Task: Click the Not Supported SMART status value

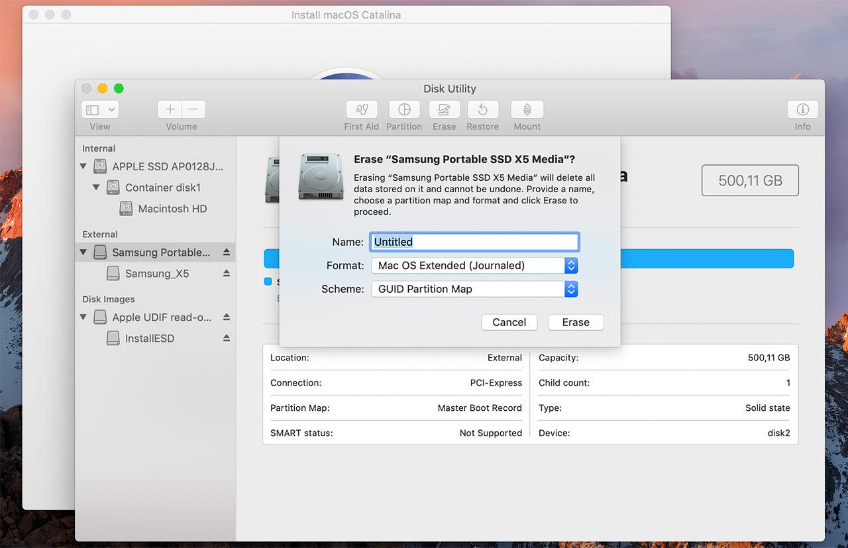Action: click(491, 433)
